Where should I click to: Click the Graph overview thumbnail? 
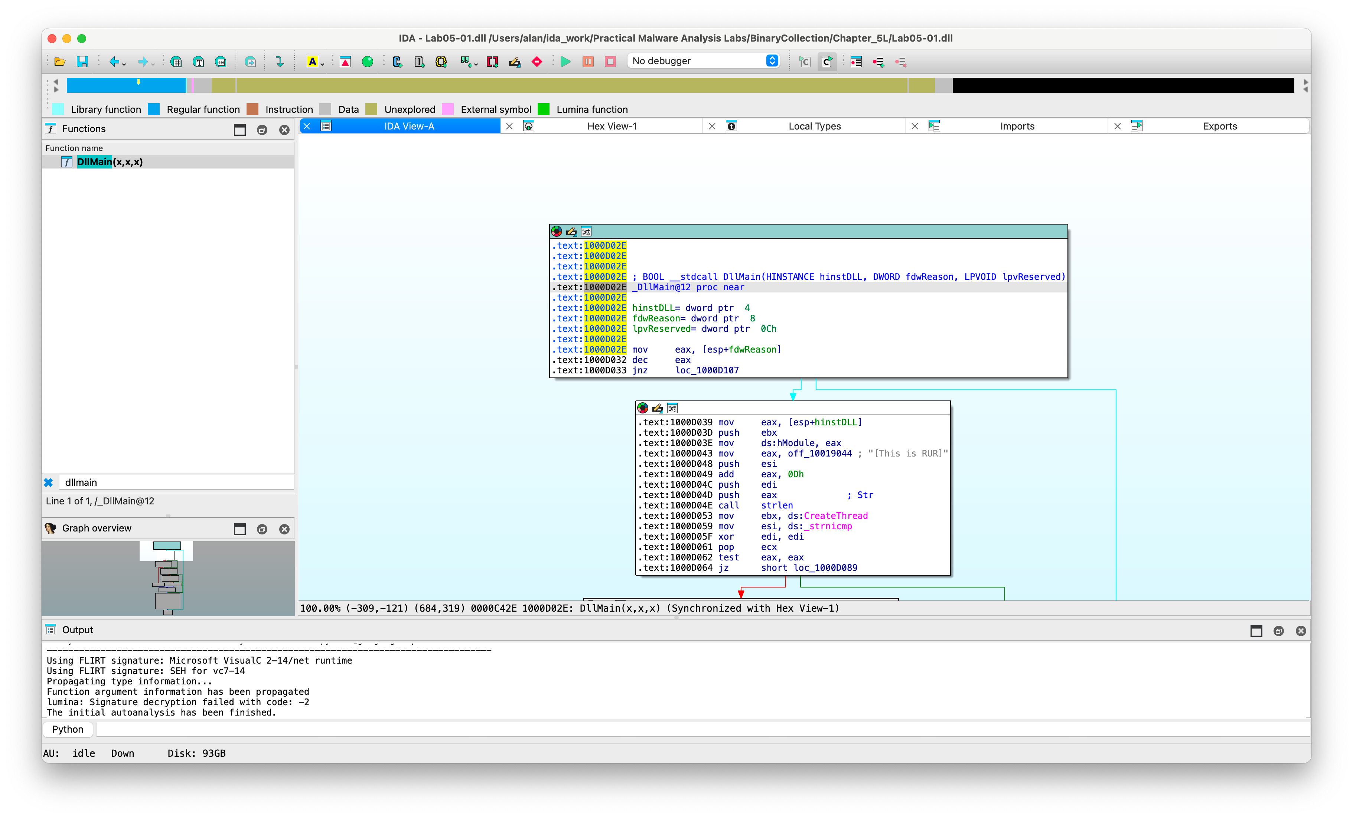tap(168, 578)
